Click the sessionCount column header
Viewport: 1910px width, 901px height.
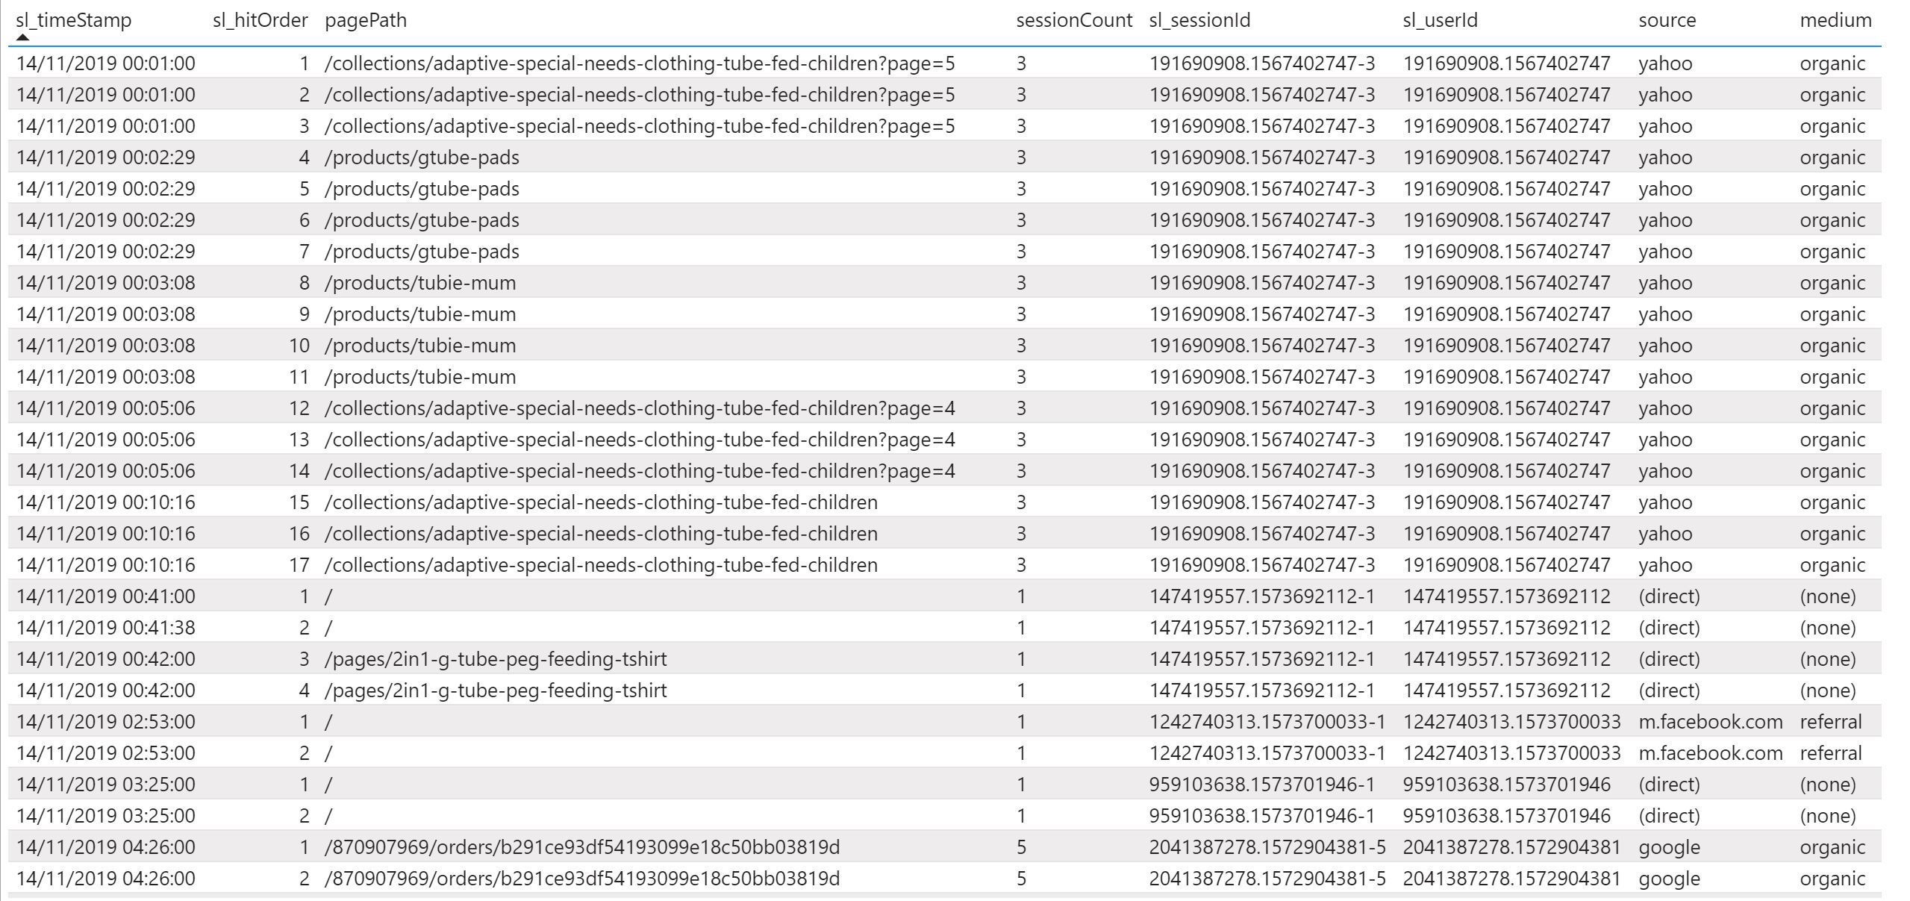pos(1074,20)
